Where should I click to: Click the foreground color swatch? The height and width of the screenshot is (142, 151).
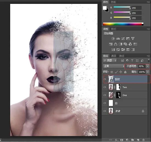[105, 8]
